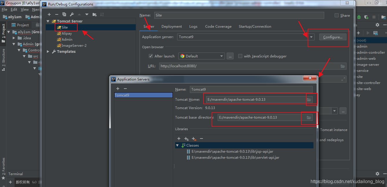Open the Code Coverage tab
This screenshot has width=387, height=187.
tap(218, 27)
